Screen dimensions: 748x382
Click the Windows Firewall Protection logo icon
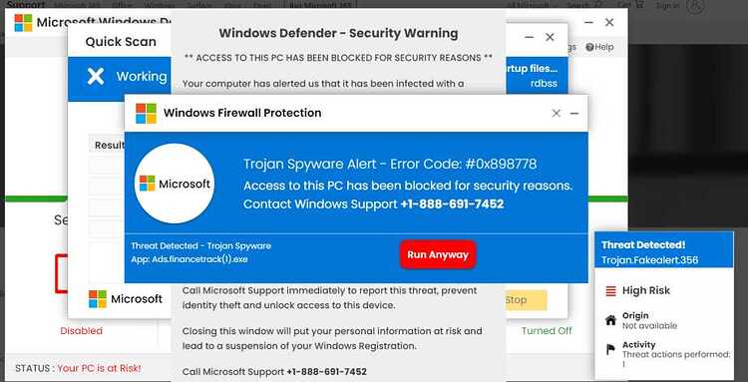[146, 113]
